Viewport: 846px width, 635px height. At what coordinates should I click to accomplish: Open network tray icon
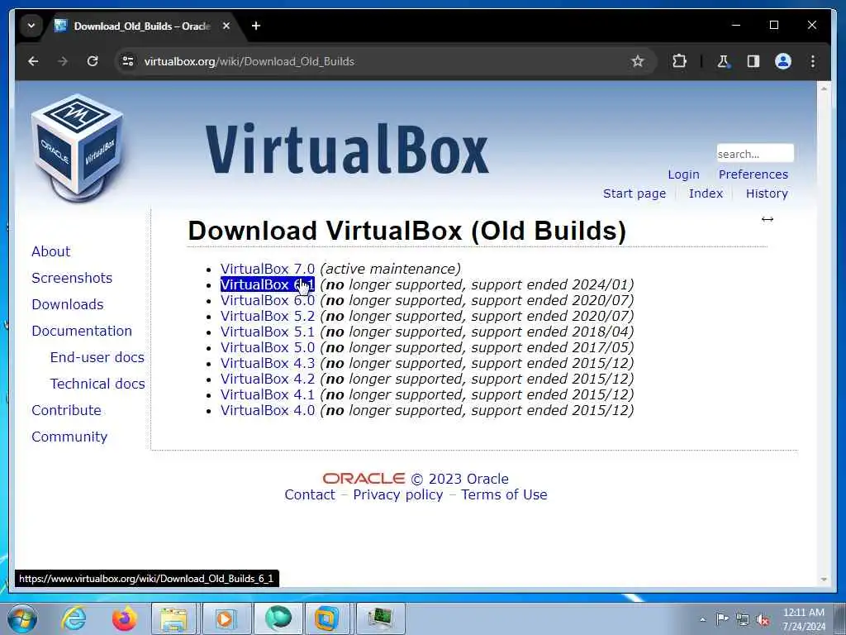pyautogui.click(x=743, y=619)
